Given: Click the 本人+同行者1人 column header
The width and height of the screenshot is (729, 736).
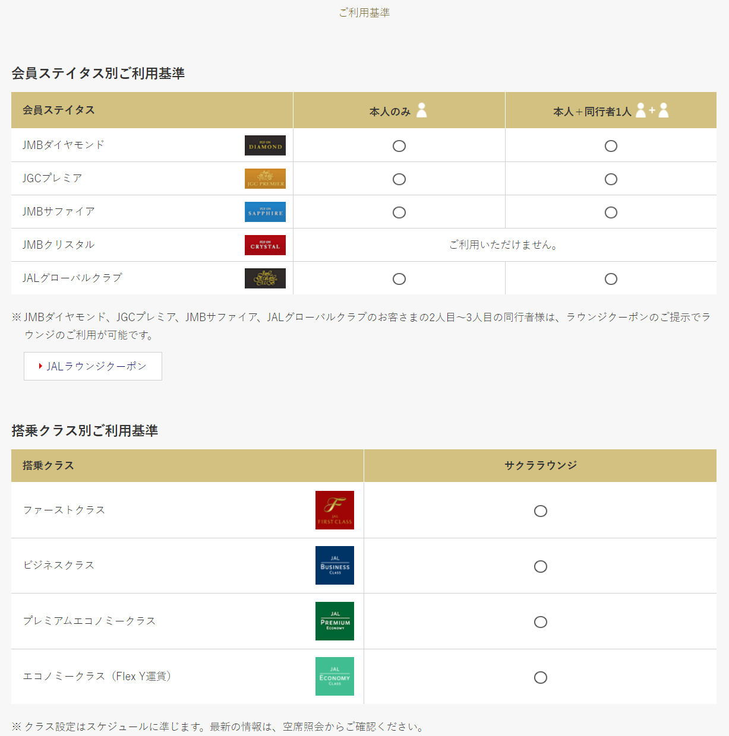Looking at the screenshot, I should pyautogui.click(x=592, y=112).
